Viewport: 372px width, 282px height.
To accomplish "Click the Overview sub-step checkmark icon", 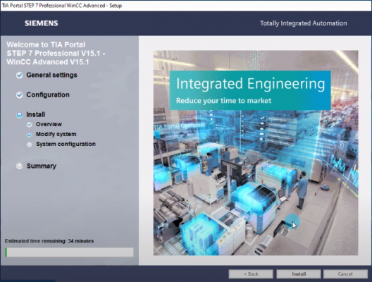I will click(x=29, y=124).
